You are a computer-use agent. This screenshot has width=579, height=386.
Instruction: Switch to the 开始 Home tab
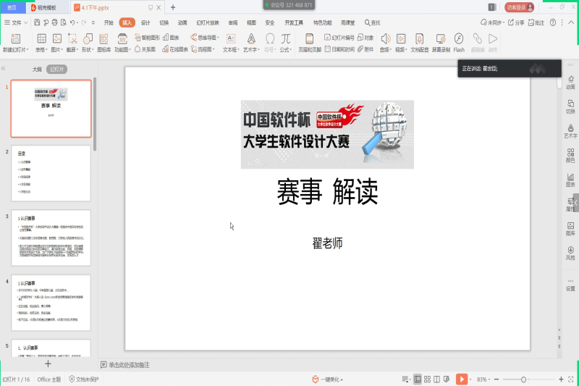click(109, 22)
